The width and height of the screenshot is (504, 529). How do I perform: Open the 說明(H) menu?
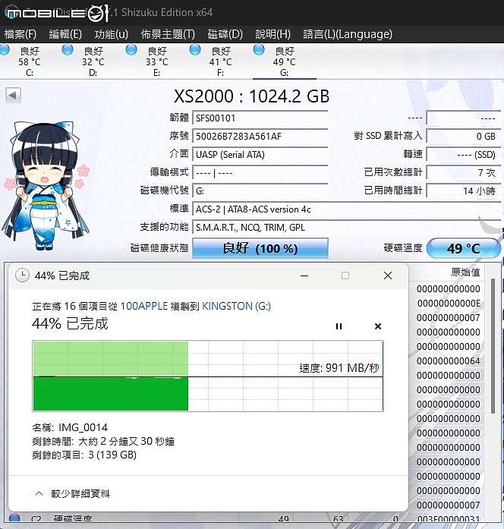click(272, 34)
